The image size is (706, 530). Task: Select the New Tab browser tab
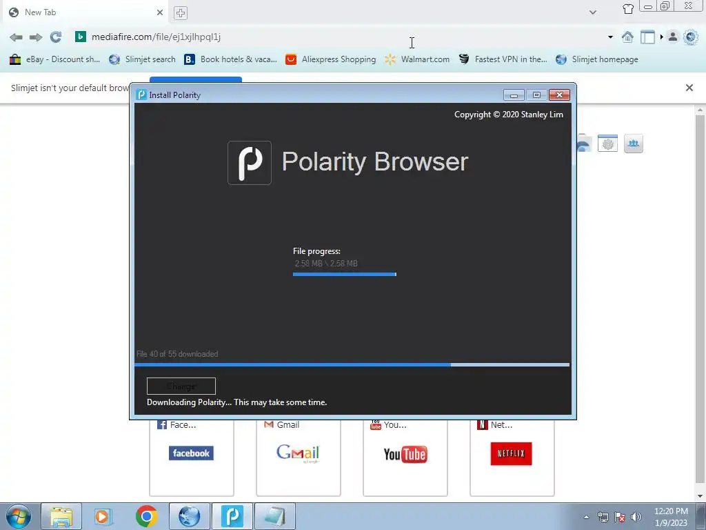coord(85,12)
